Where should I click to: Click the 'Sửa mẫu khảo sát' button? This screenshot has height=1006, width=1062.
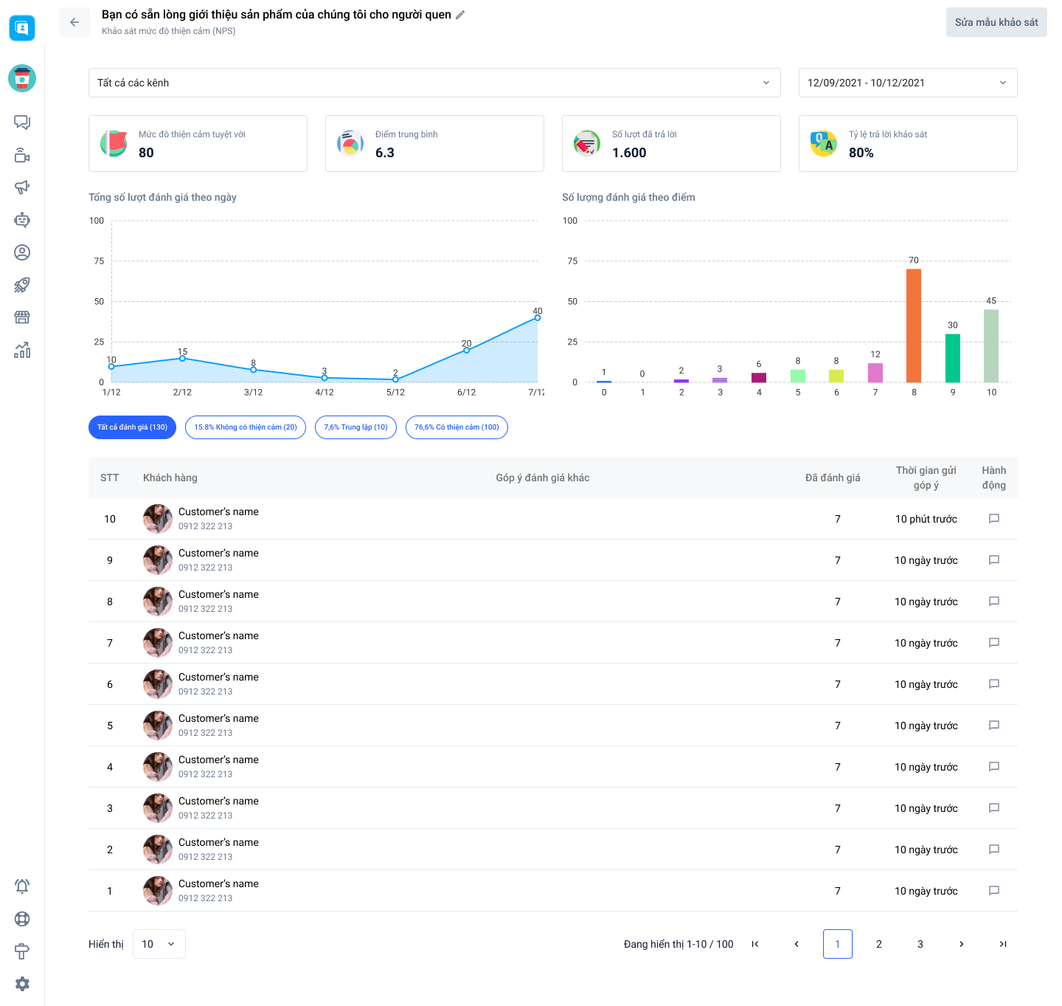(996, 22)
